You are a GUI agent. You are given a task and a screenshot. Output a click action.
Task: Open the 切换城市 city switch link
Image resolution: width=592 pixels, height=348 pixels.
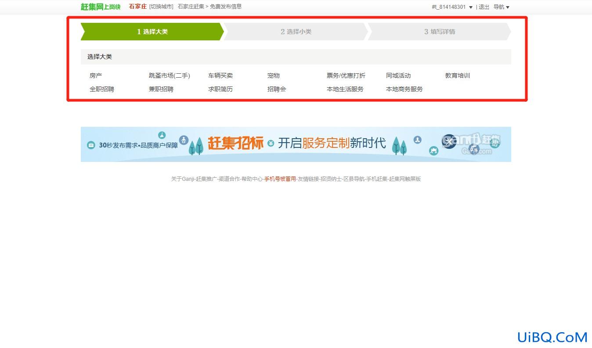(161, 7)
